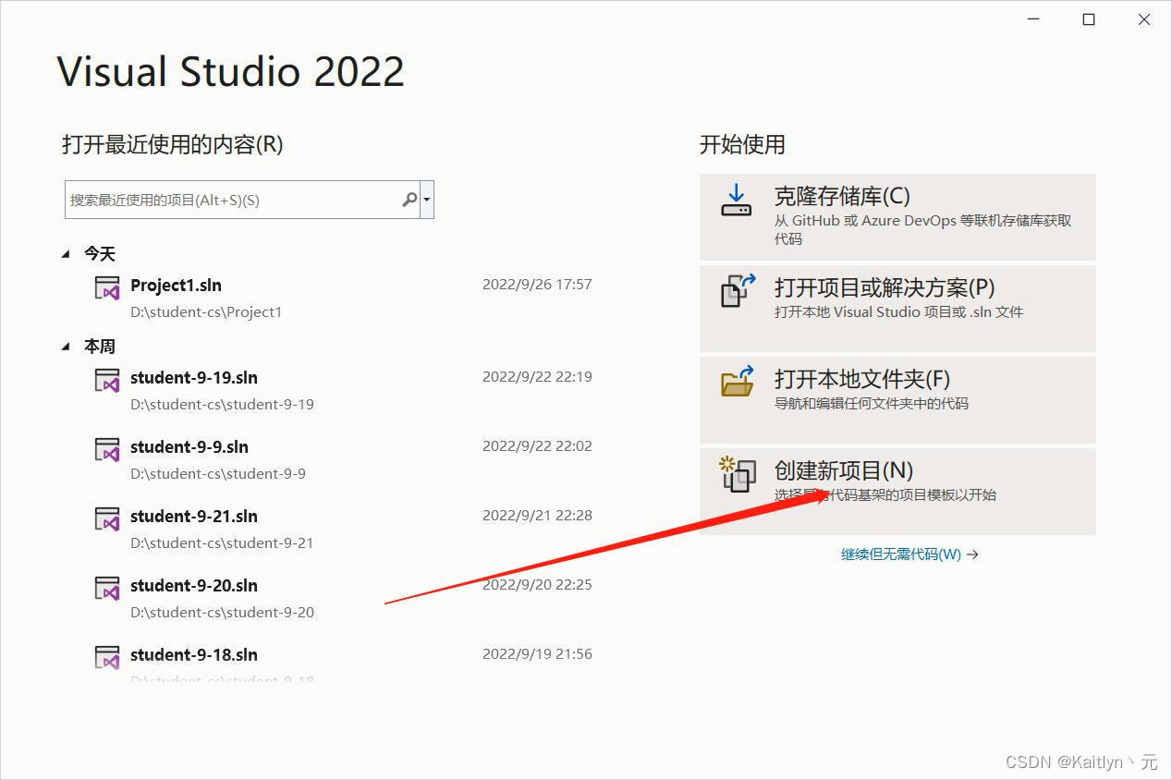
Task: Collapse the 今天 group
Action: [66, 253]
